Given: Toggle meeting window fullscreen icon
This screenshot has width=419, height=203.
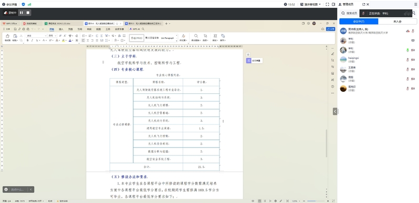Looking at the screenshot, I should tap(327, 5).
